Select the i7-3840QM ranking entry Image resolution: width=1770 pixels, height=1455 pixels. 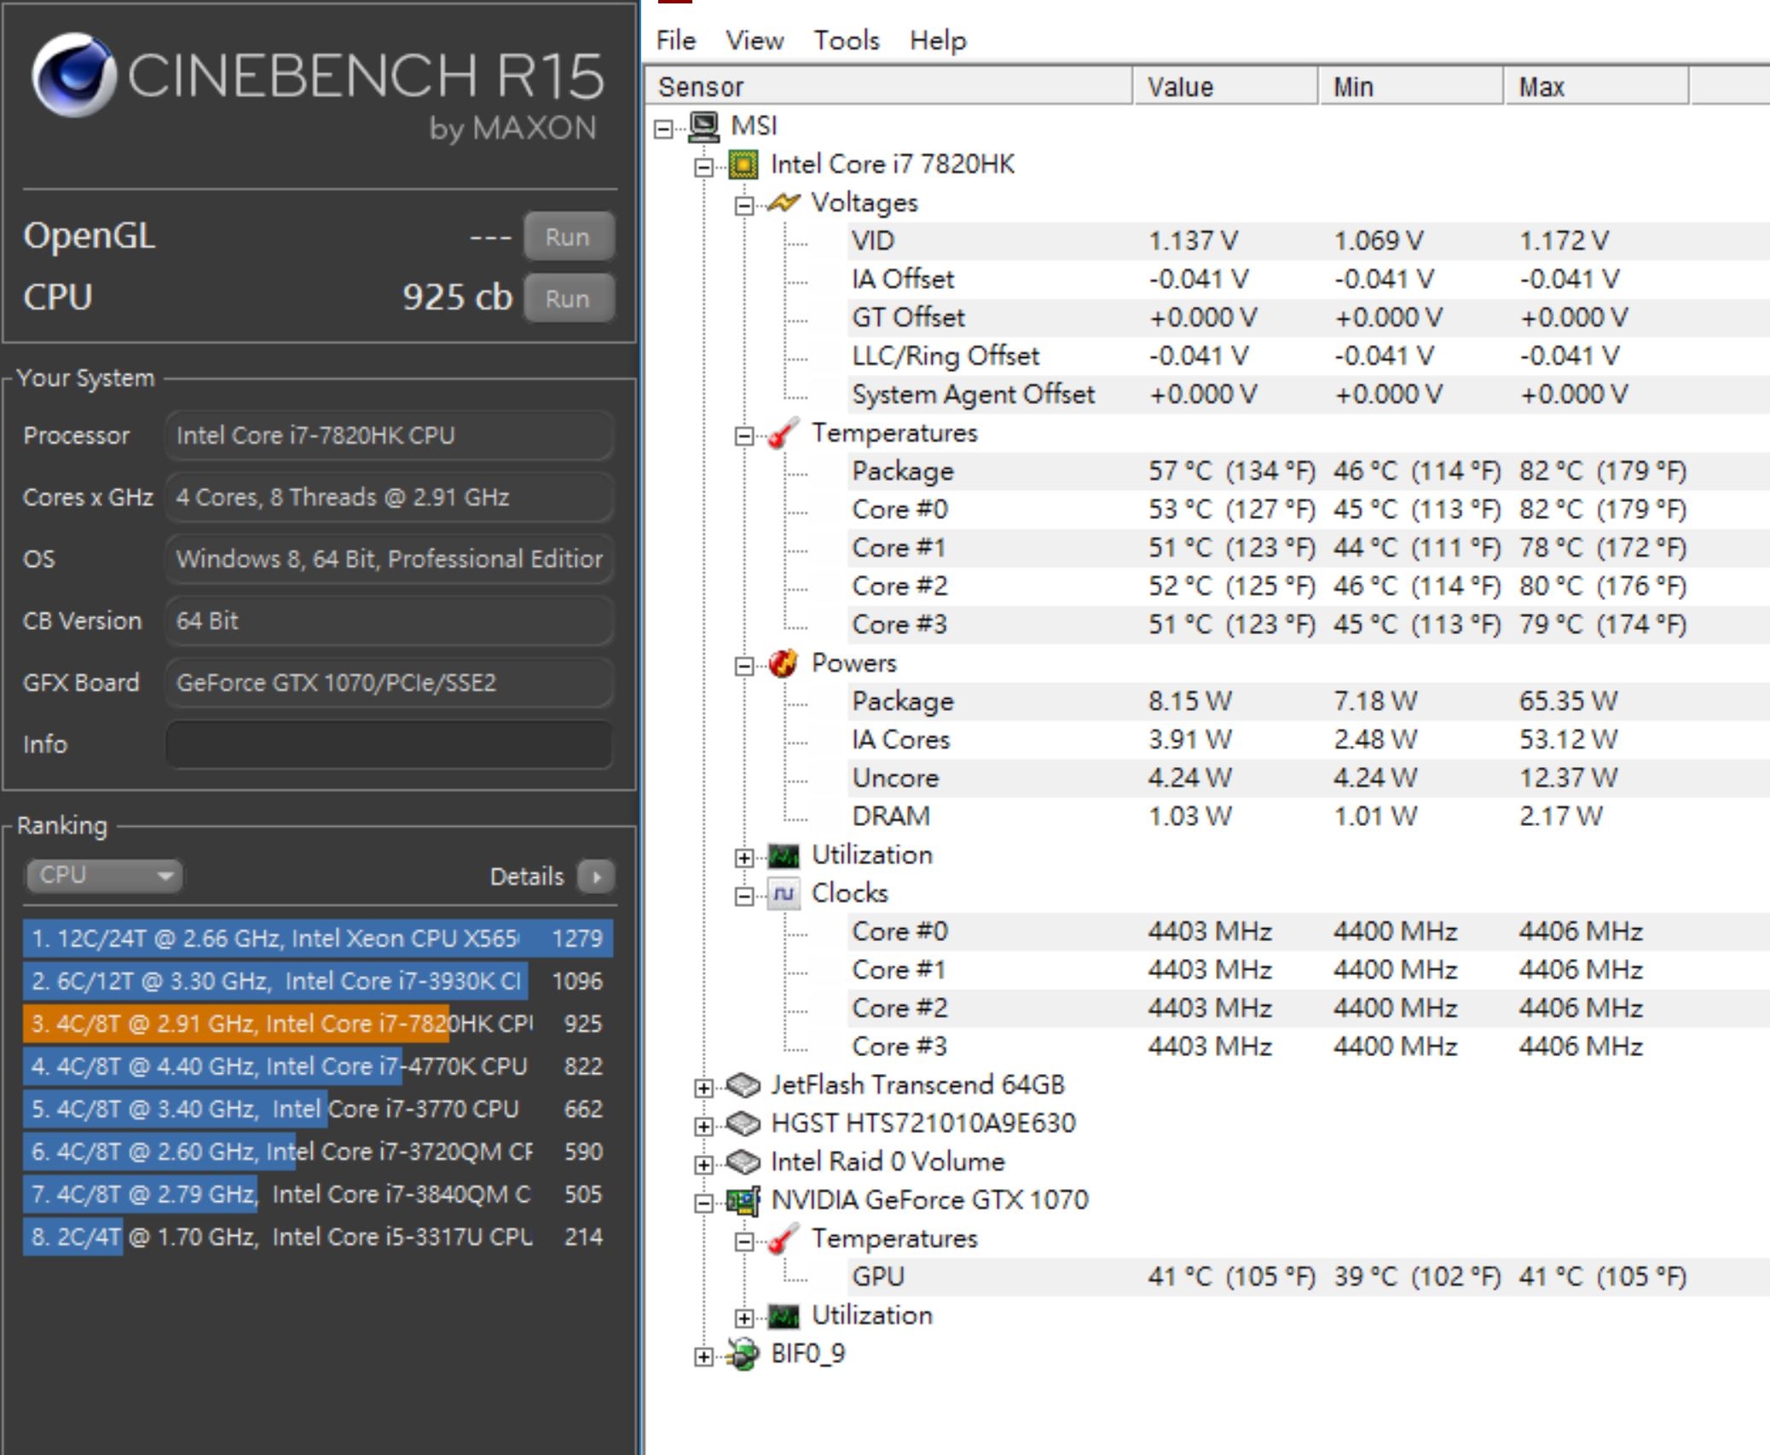(x=318, y=1194)
